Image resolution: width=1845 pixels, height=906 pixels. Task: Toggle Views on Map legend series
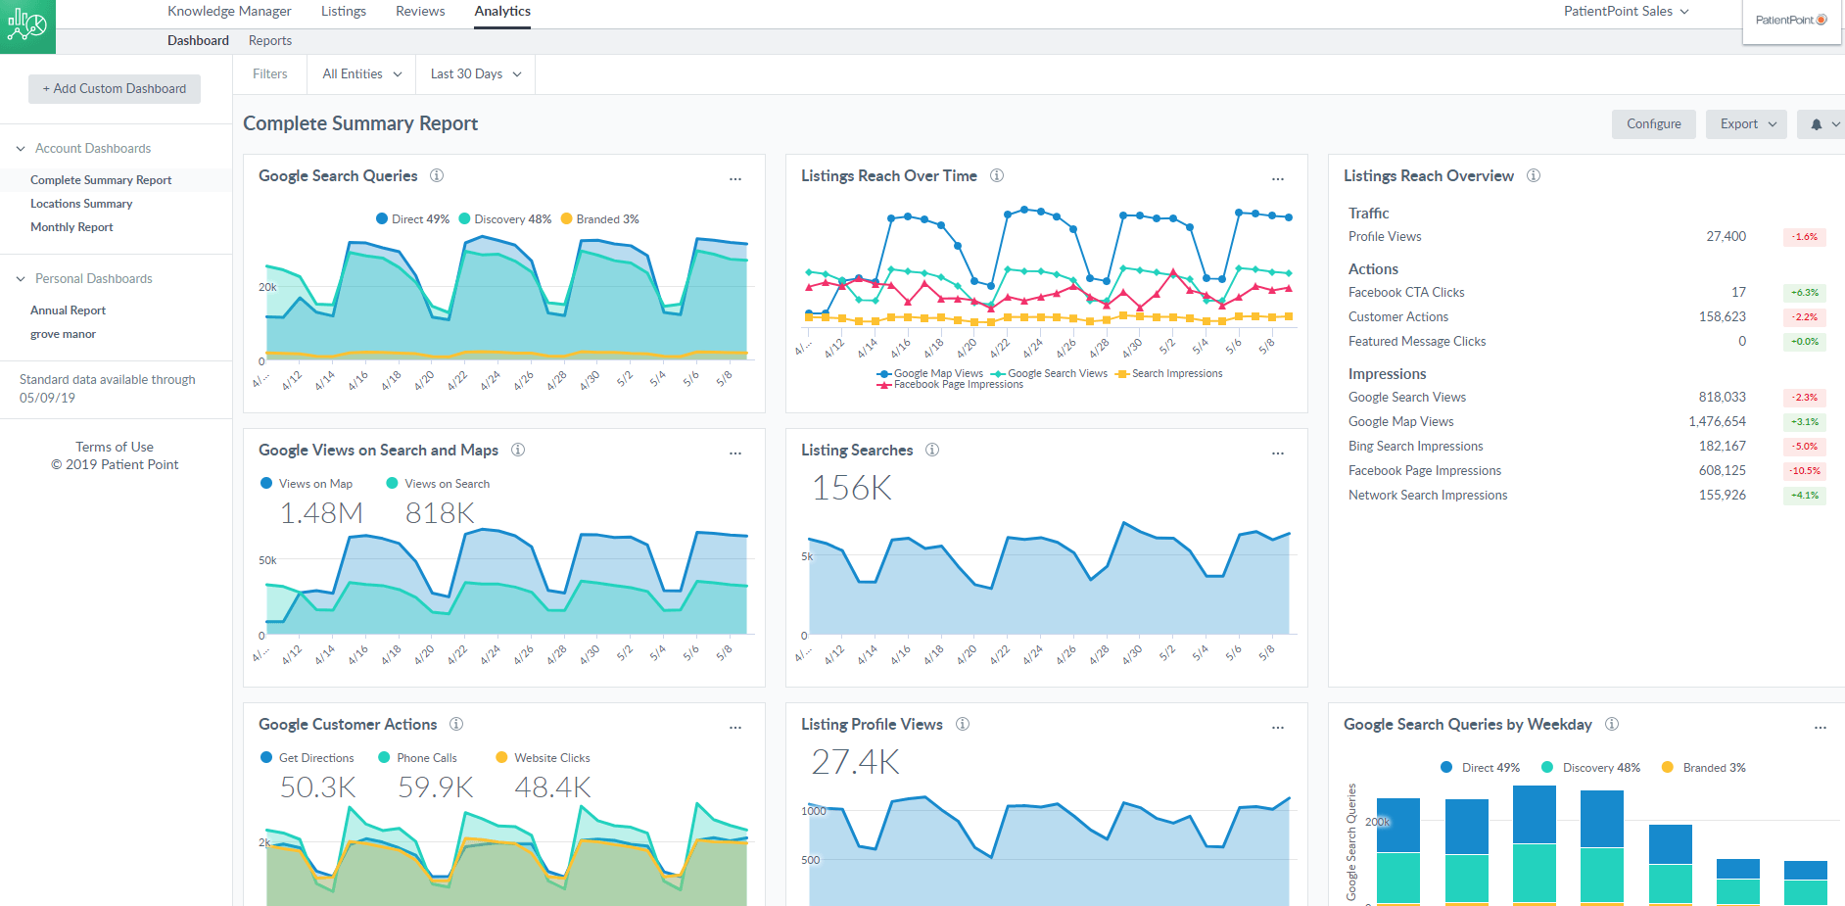pyautogui.click(x=307, y=484)
